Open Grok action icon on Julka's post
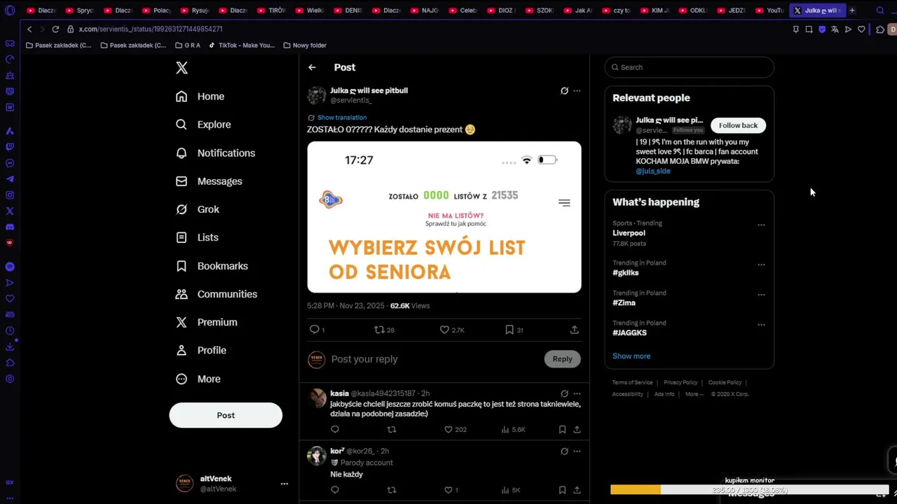The image size is (897, 504). click(x=564, y=91)
